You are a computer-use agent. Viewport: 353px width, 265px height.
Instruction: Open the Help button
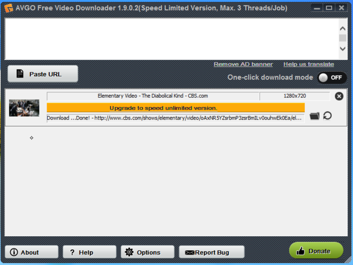coord(89,252)
